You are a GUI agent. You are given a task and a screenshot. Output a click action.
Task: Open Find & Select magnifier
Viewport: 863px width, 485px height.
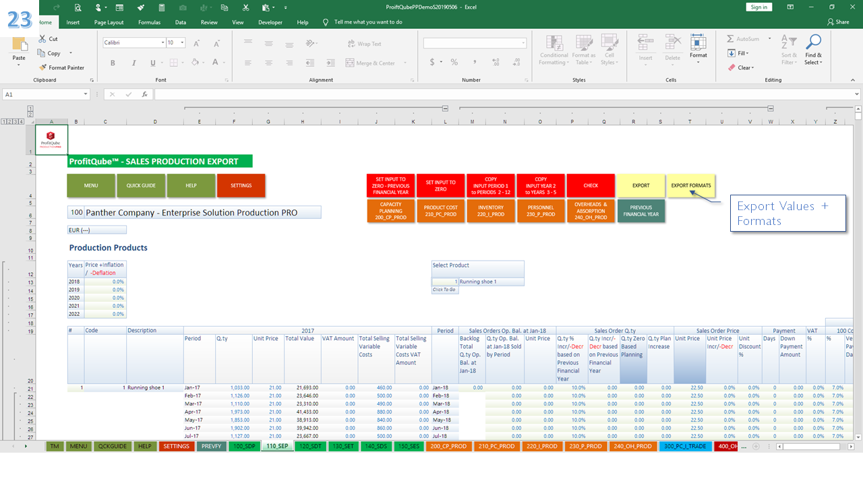(814, 50)
